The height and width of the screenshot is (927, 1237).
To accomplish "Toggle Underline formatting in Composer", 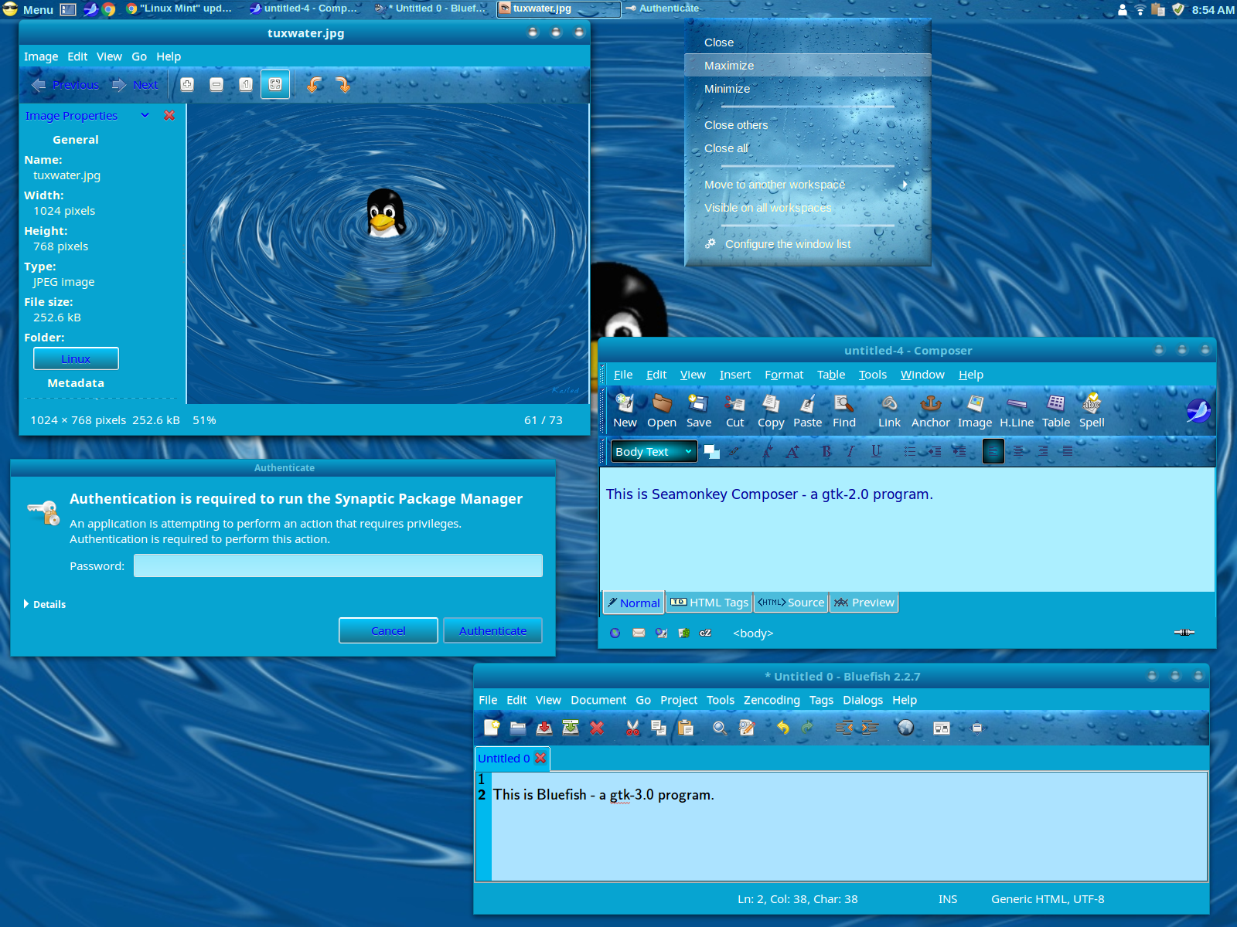I will (876, 451).
